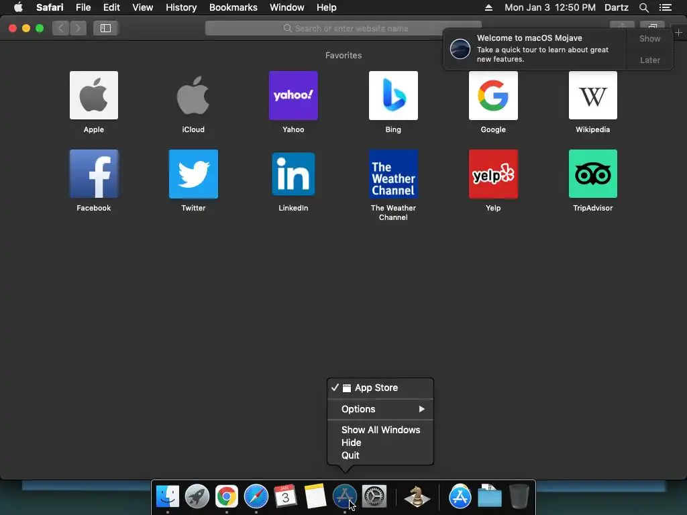Click Later on the Mojave notification

649,60
